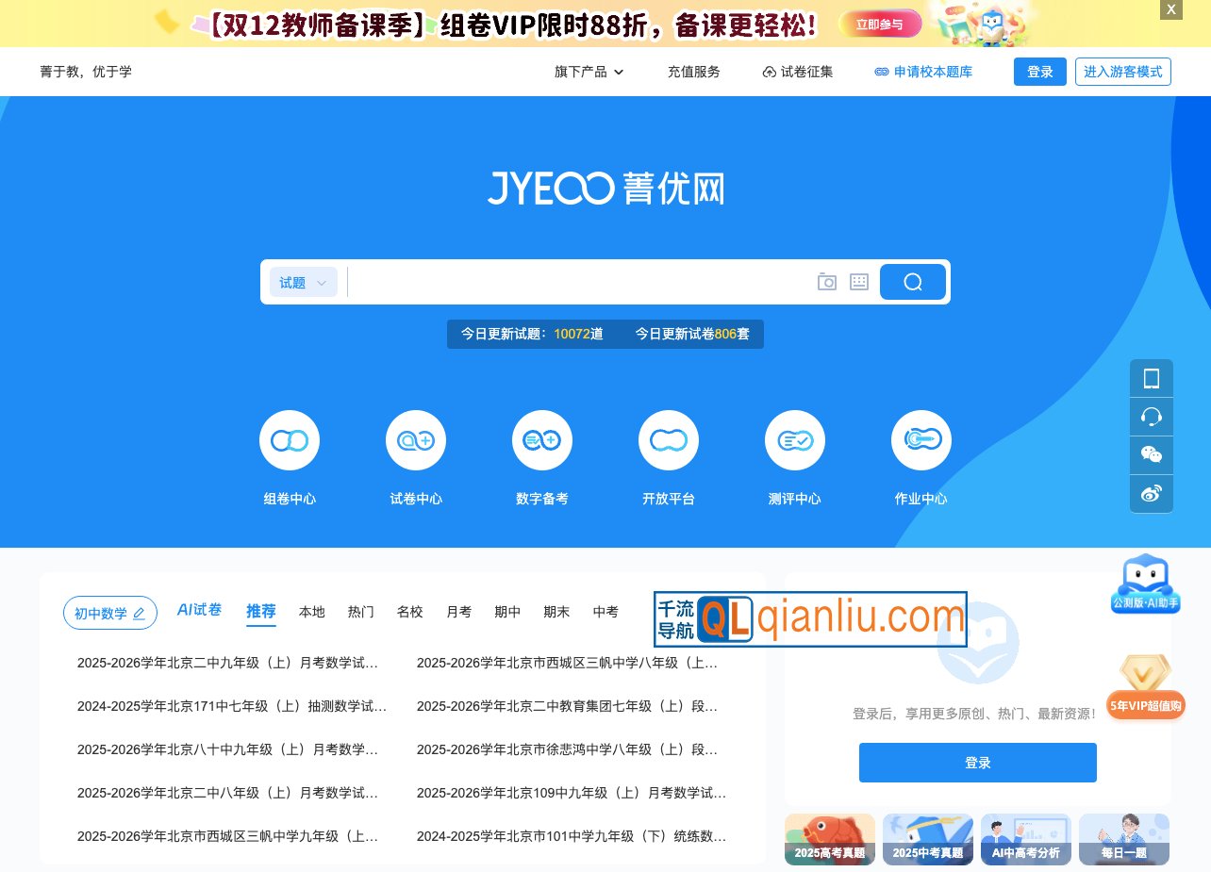Viewport: 1211px width, 872px height.
Task: Click the pencil edit icon beside 初中数学
Action: point(140,612)
